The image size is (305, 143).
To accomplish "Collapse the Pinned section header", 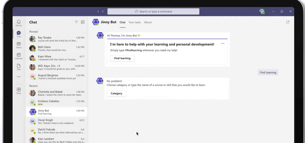I will (34, 31).
